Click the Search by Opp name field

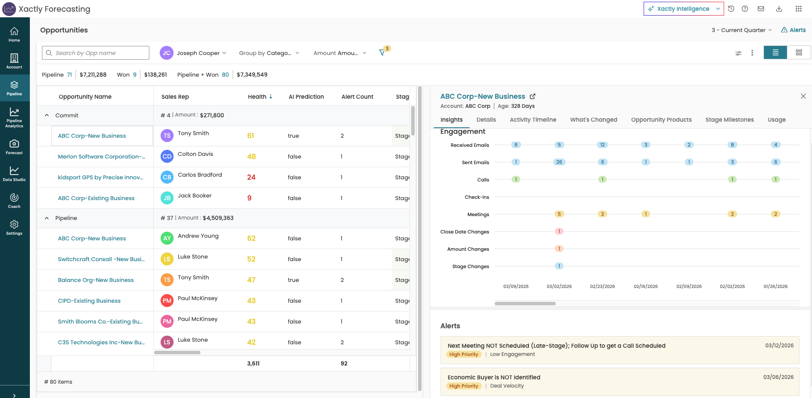coord(96,53)
